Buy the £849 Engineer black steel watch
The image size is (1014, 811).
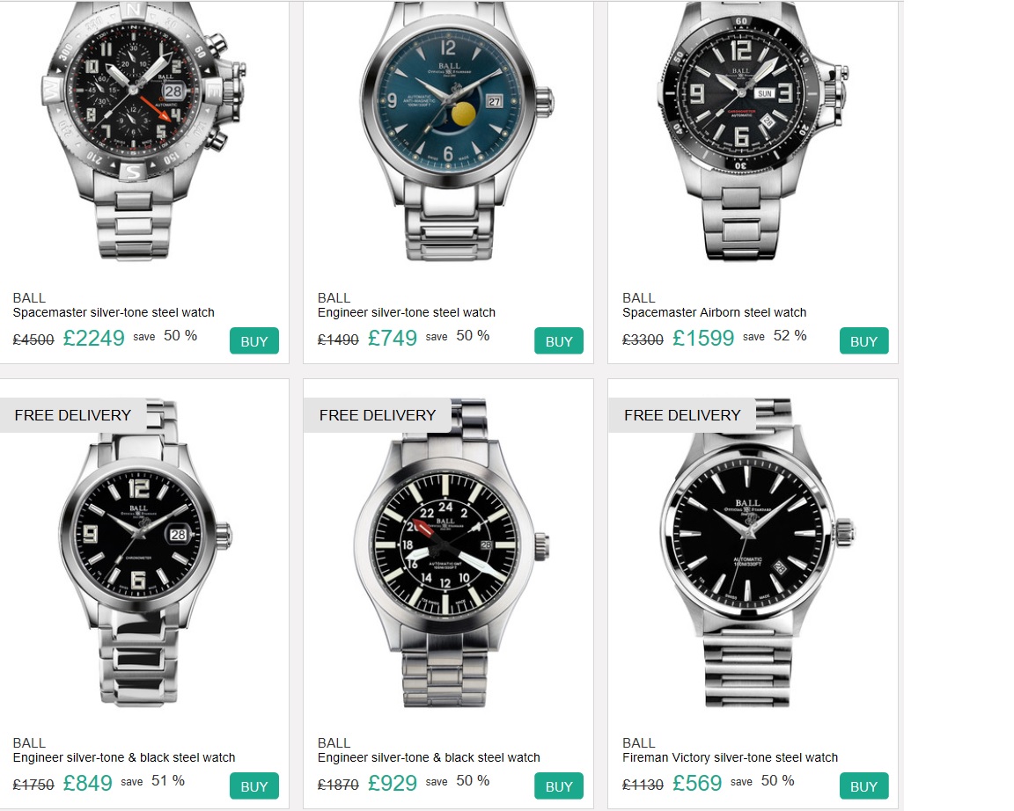[254, 785]
